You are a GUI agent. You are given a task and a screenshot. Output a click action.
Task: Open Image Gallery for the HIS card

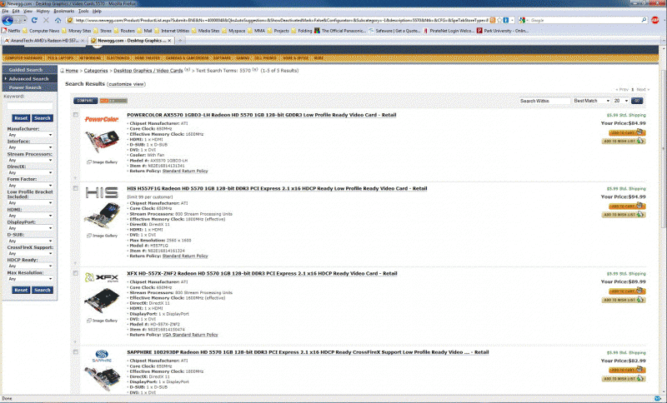(102, 236)
